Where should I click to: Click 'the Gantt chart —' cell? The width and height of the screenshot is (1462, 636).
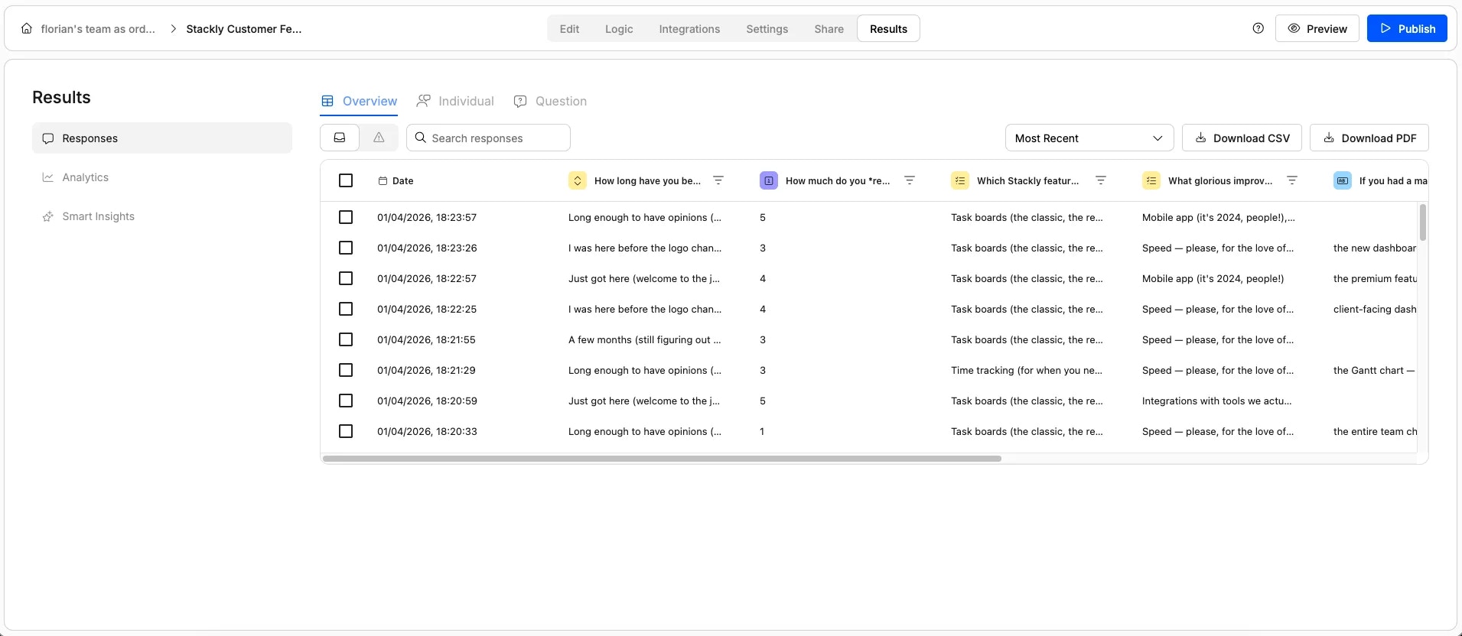tap(1374, 370)
